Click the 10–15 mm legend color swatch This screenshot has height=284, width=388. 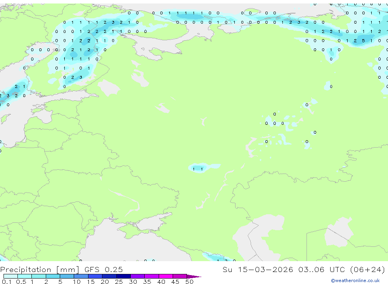pyautogui.click(x=81, y=276)
